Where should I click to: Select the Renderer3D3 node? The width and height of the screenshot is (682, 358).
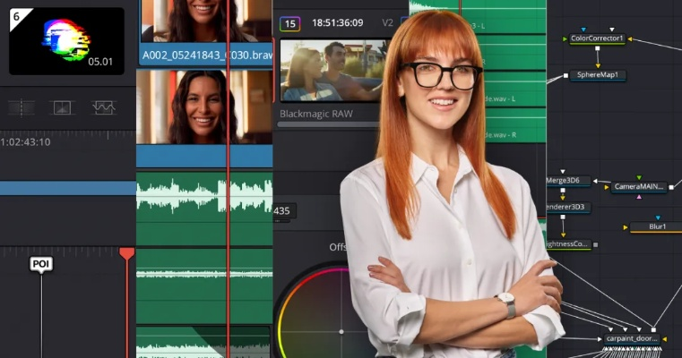pos(565,207)
